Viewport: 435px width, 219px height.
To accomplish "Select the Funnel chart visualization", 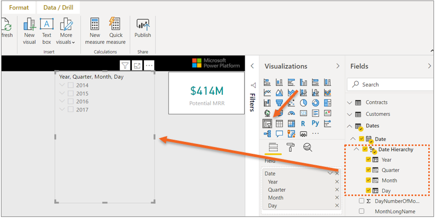I will pos(279,103).
